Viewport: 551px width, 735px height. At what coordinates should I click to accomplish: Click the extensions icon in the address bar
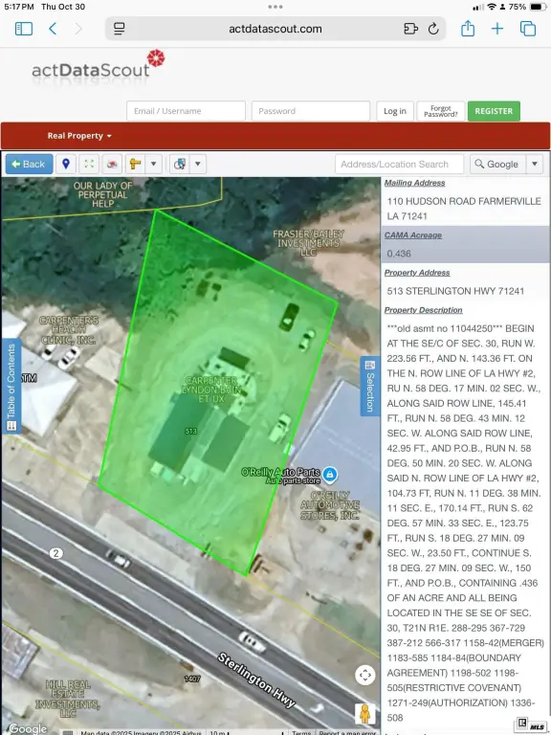click(x=410, y=29)
